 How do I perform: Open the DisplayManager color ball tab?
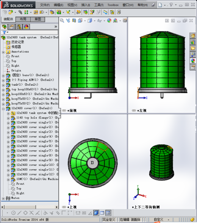[x=27, y=27]
